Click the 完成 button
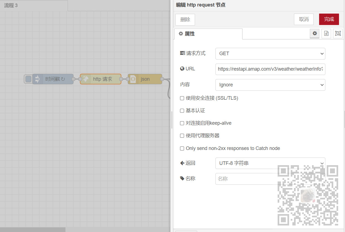The width and height of the screenshot is (345, 232). [x=329, y=19]
